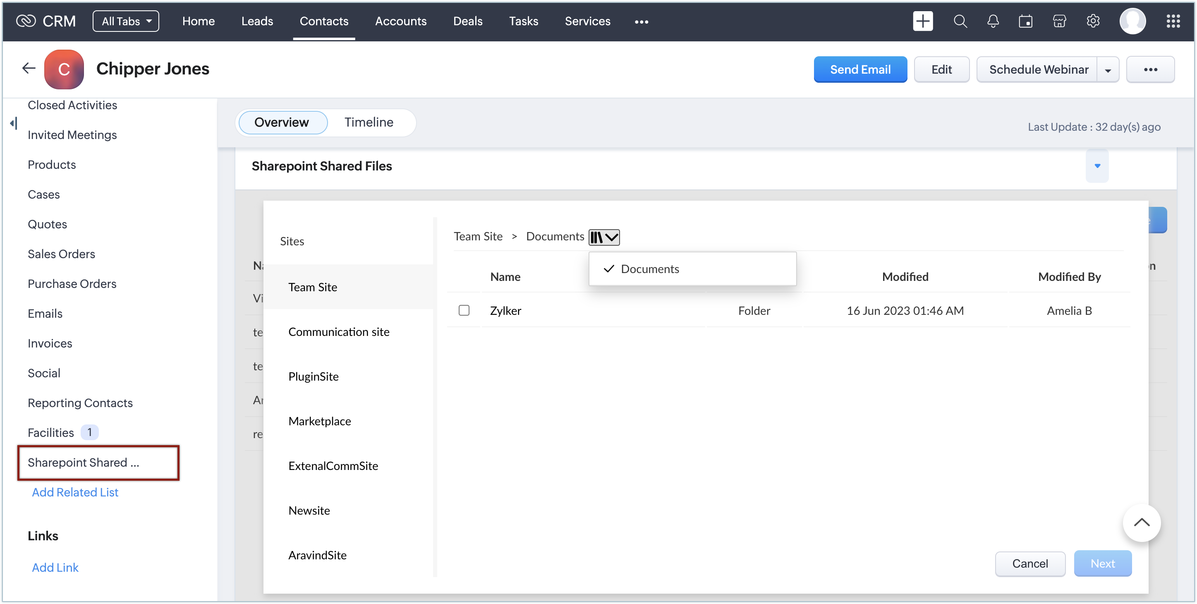Open the marketplace store icon
Screen dimensions: 1197x604
pos(1059,22)
